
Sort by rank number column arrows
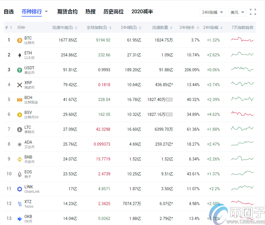(11, 27)
